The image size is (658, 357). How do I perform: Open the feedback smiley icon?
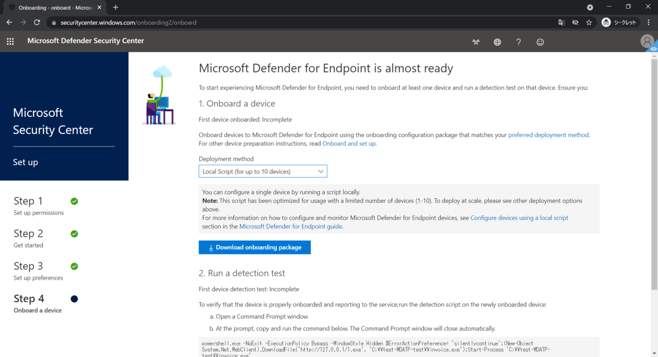(540, 42)
